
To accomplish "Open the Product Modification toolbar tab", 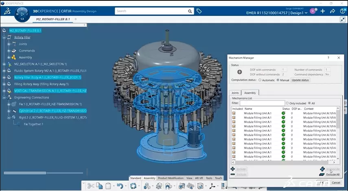I will [171, 178].
